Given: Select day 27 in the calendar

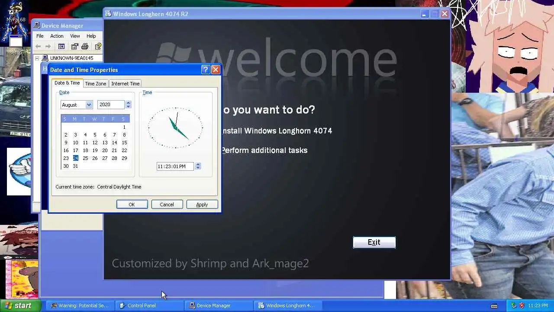Looking at the screenshot, I should [105, 158].
